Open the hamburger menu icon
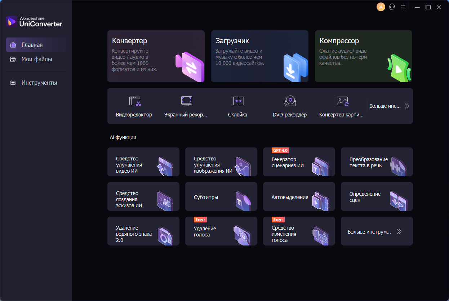Image resolution: width=449 pixels, height=301 pixels. click(x=403, y=7)
